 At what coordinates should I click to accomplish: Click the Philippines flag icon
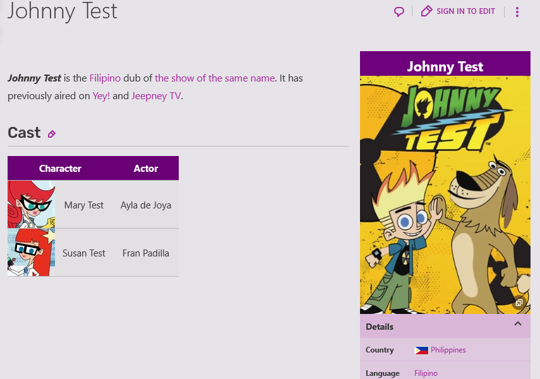(x=421, y=350)
